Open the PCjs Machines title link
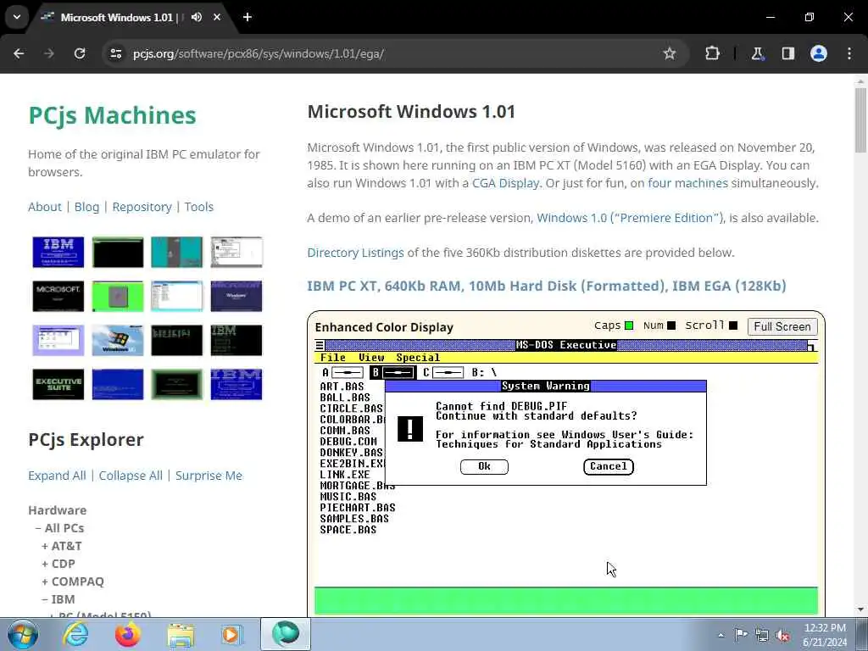 (113, 115)
